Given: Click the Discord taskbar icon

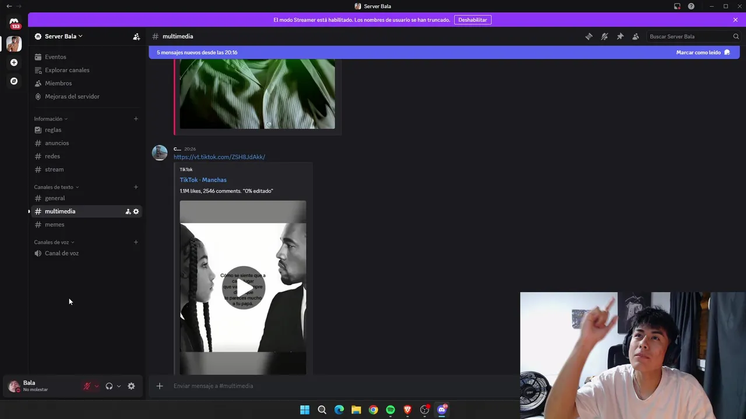Looking at the screenshot, I should click(x=442, y=410).
